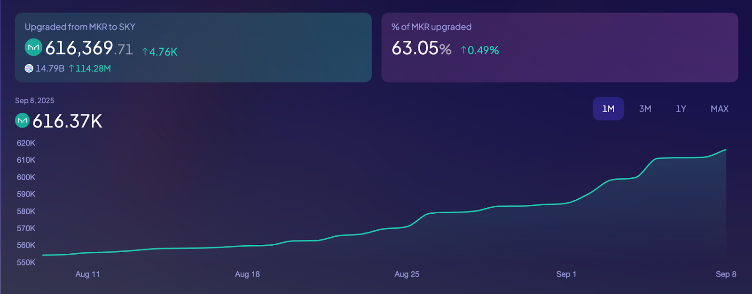
Task: Click the chart line endpoint at Sep 8
Action: coord(726,150)
